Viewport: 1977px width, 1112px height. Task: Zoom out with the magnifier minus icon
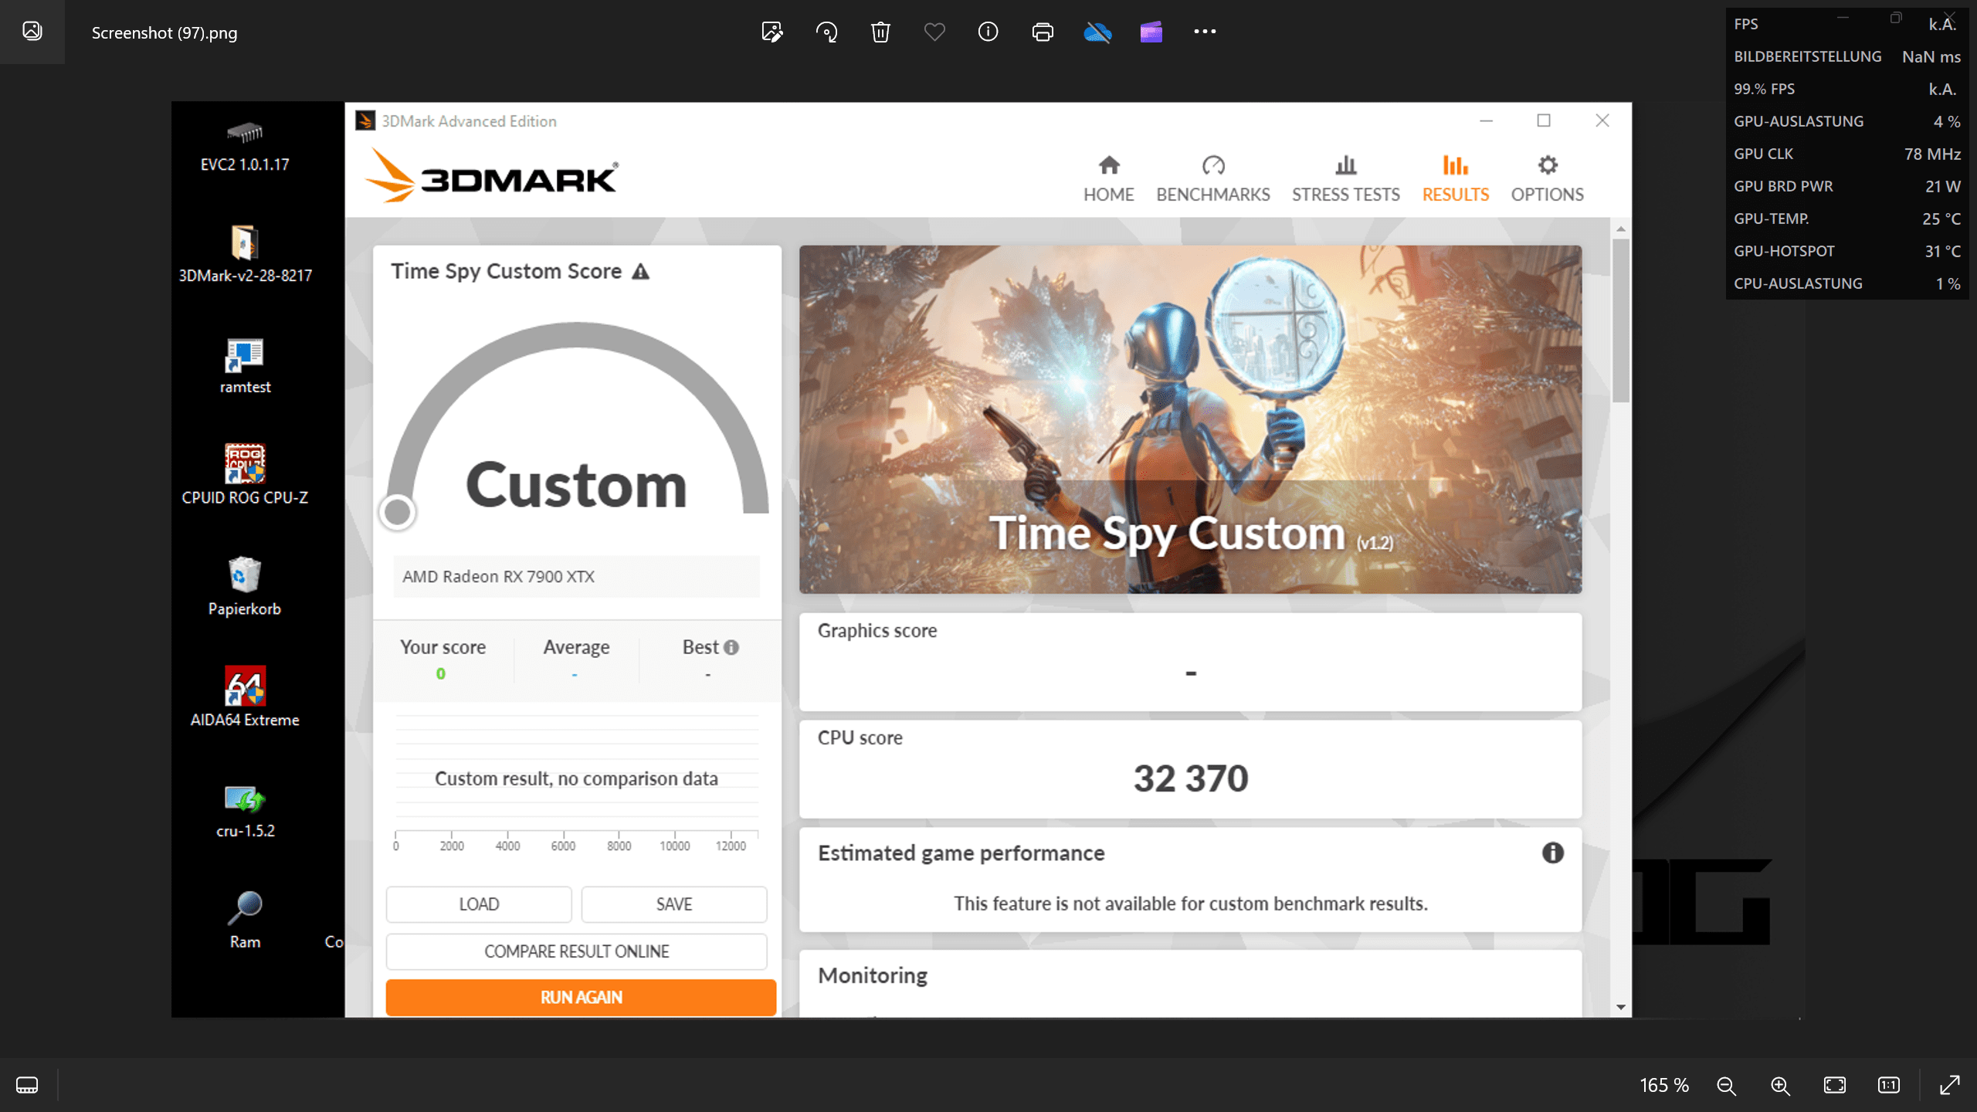click(1726, 1085)
